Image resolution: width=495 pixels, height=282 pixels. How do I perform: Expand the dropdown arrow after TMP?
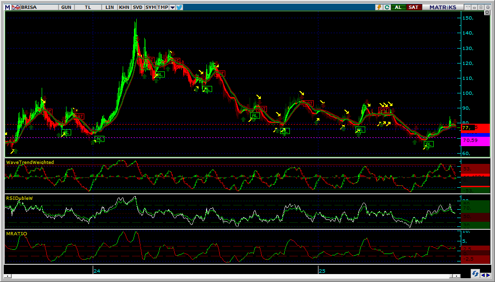click(x=172, y=7)
